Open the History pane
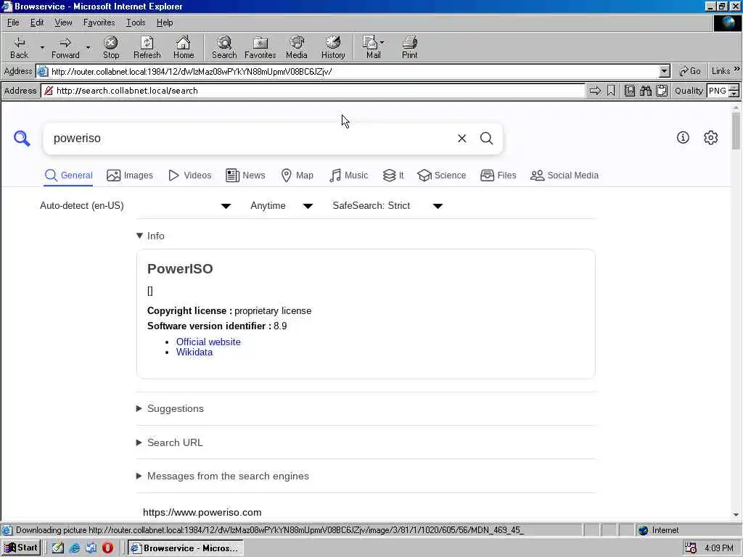This screenshot has height=557, width=743. click(x=333, y=47)
